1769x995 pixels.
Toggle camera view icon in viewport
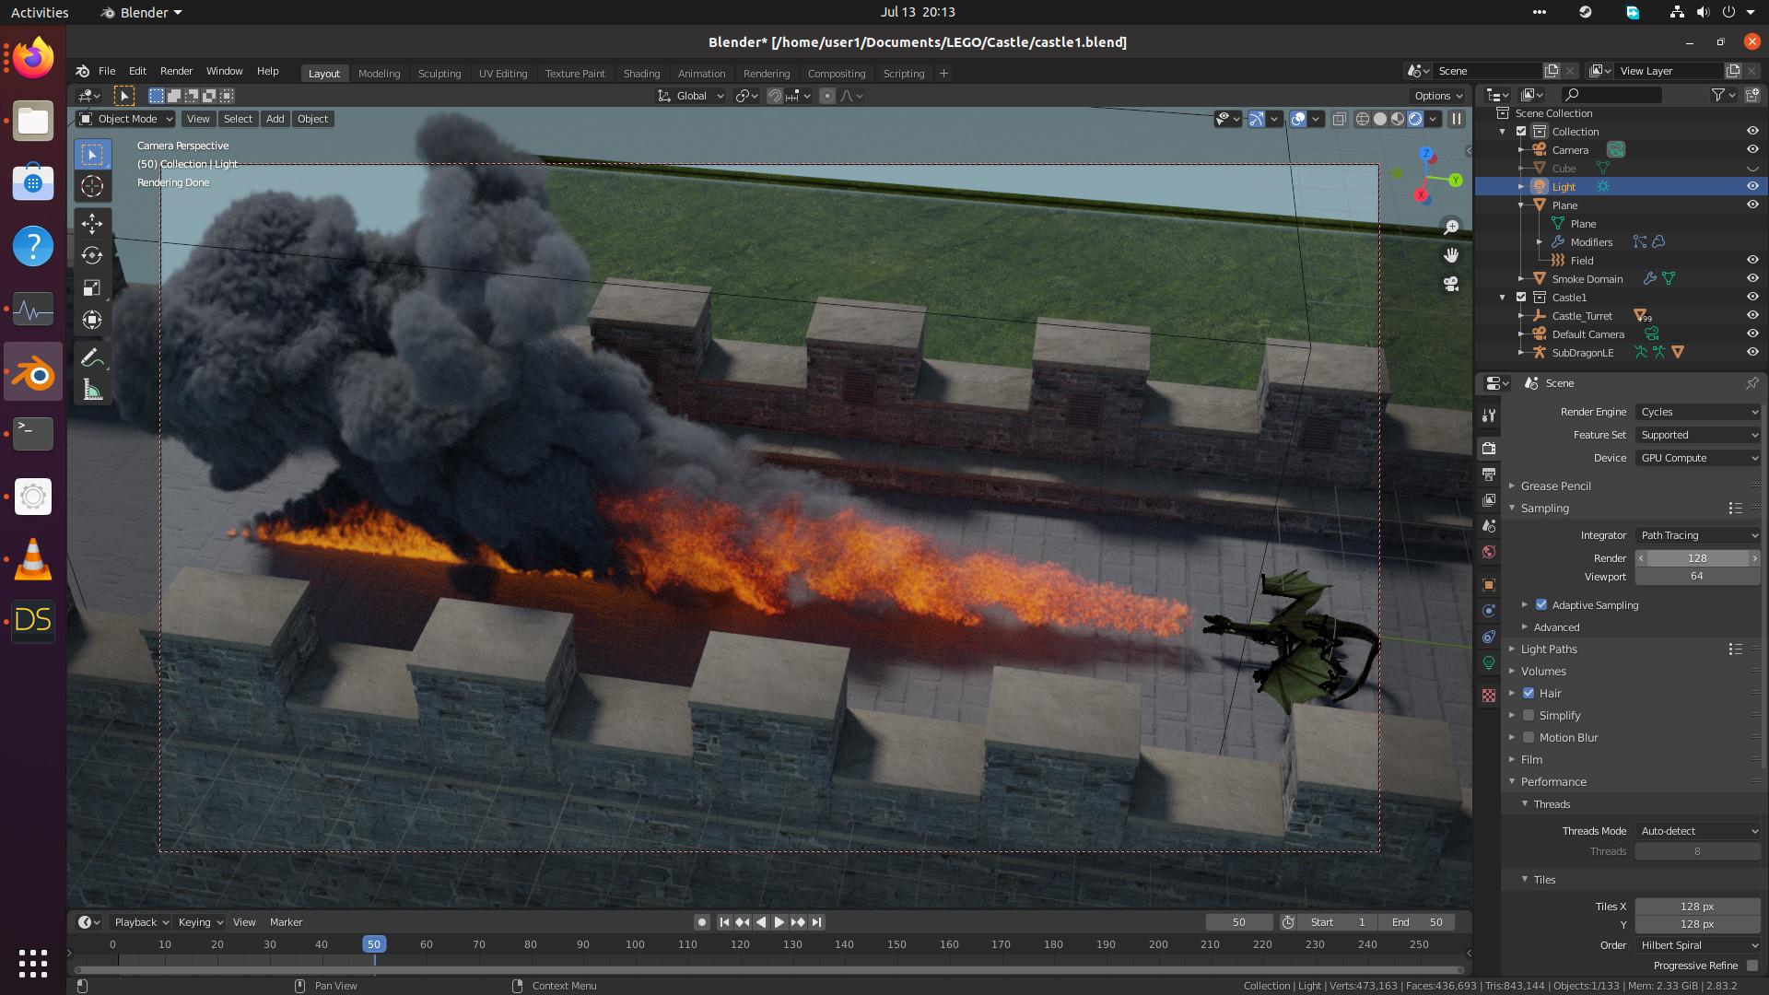click(1451, 284)
